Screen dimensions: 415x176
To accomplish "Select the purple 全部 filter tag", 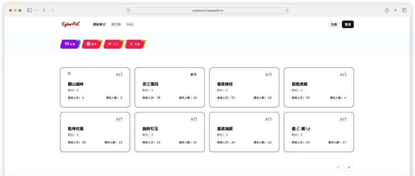I will point(70,44).
